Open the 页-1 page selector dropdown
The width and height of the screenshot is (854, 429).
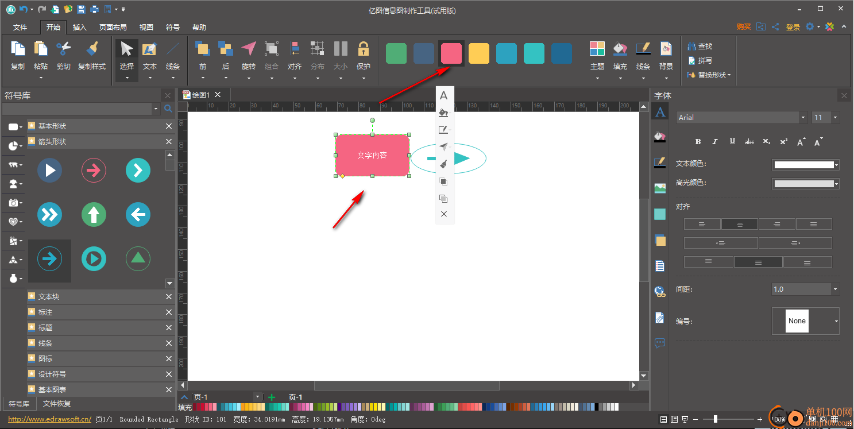click(257, 397)
